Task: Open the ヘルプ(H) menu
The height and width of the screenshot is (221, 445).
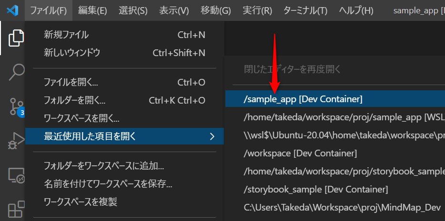Action: click(356, 11)
